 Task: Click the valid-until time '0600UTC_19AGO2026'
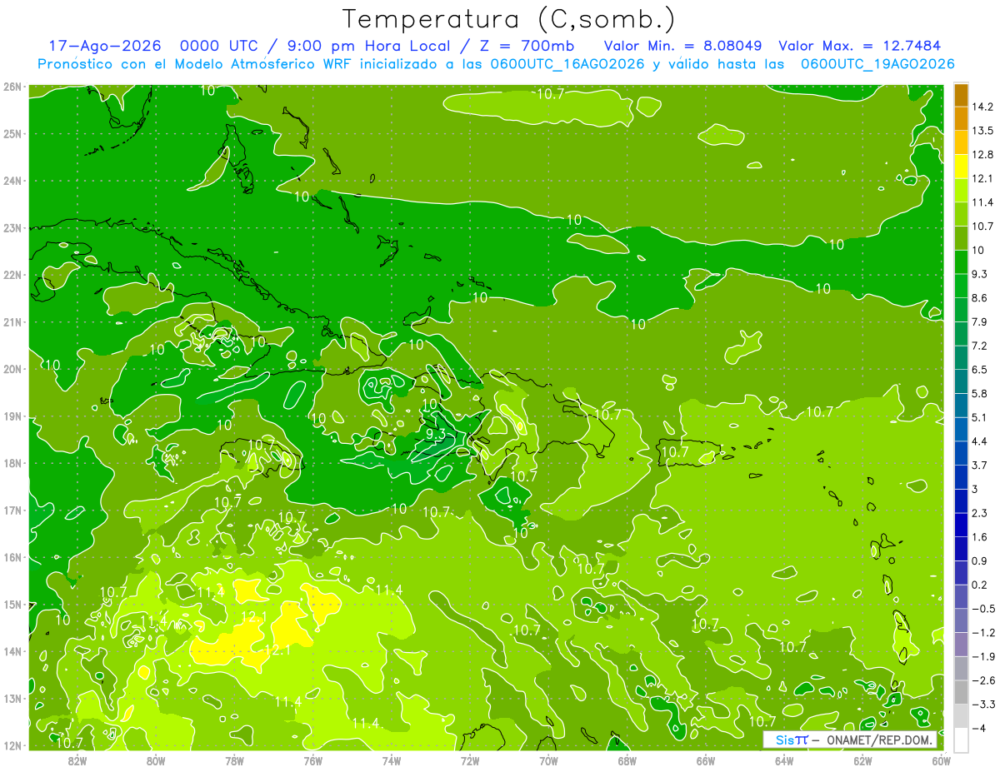pos(877,64)
